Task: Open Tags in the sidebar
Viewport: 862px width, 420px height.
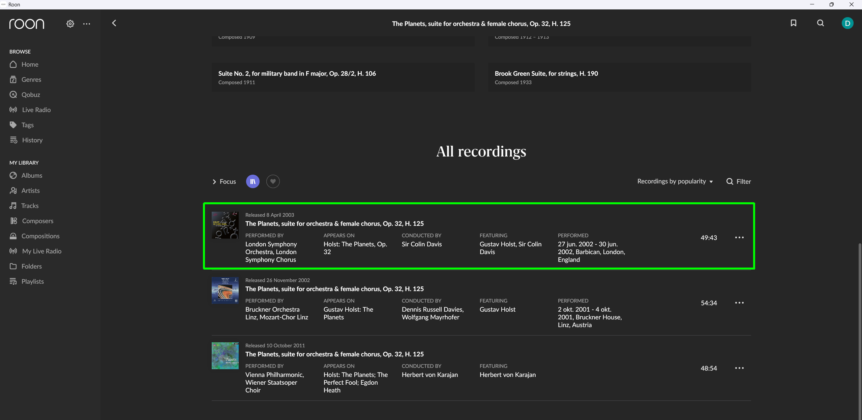Action: (x=22, y=125)
